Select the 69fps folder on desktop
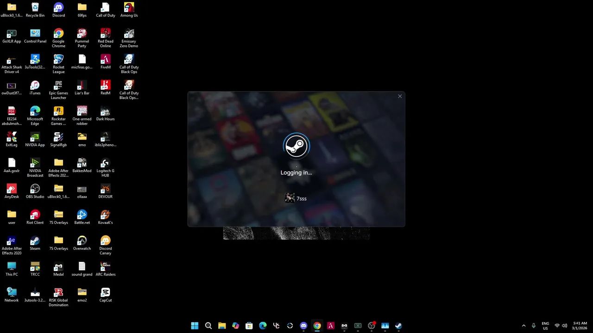 point(82,10)
